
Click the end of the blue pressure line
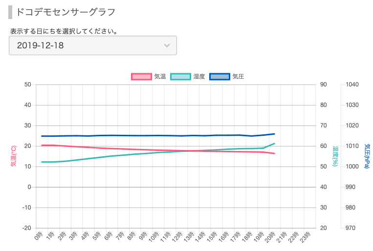click(274, 134)
